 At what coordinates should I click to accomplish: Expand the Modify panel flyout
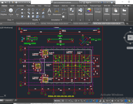36,20
